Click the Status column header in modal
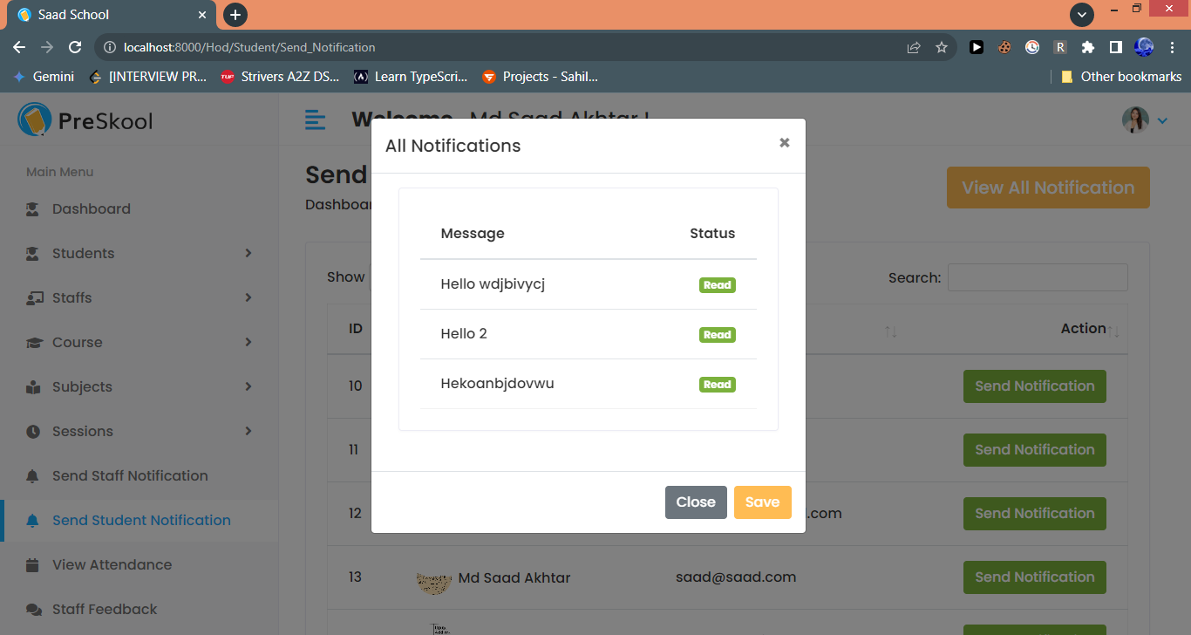 click(x=712, y=234)
